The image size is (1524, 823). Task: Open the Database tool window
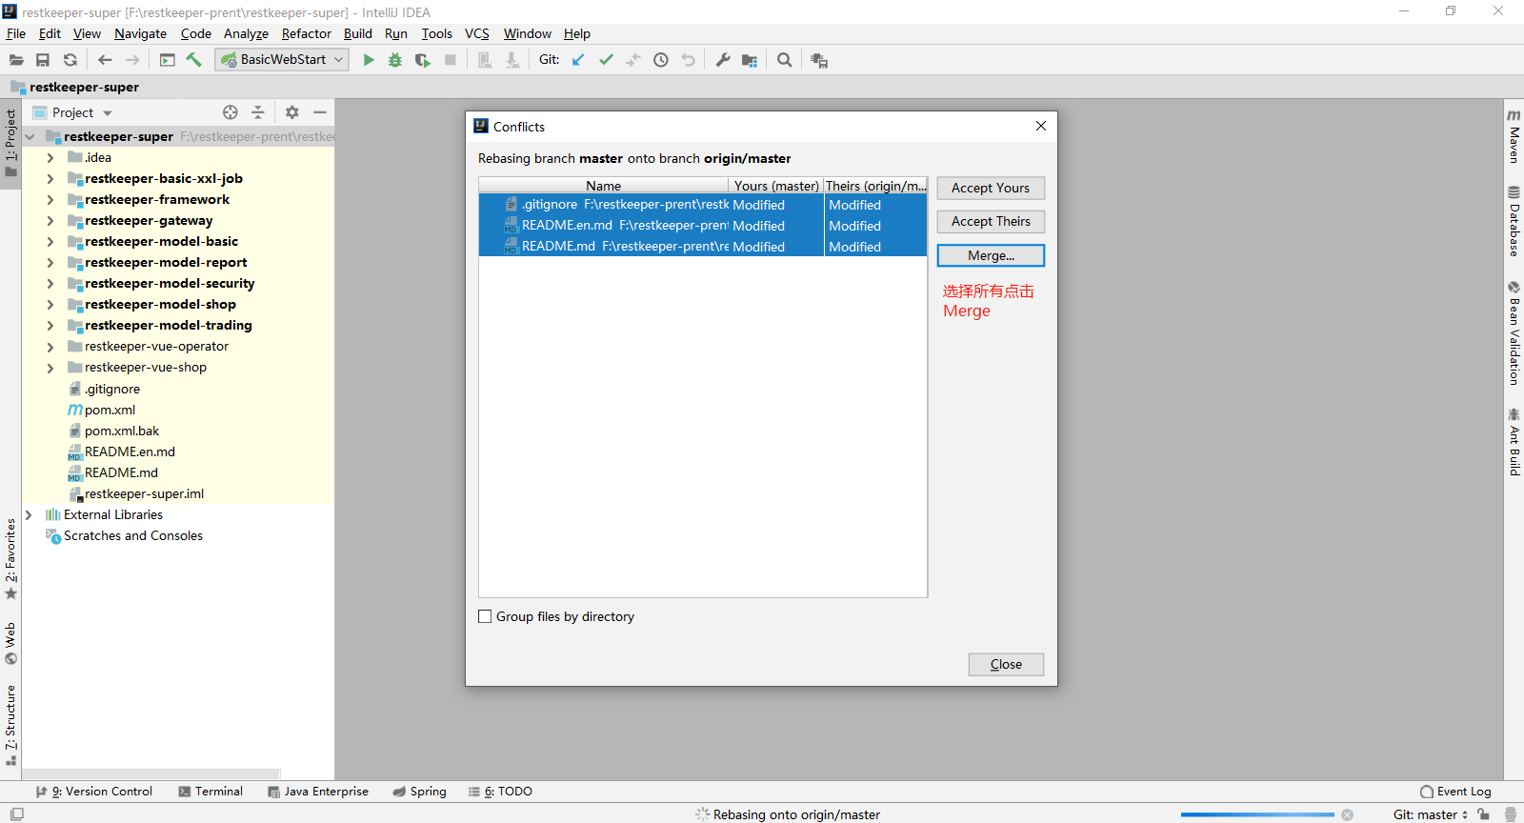tap(1514, 221)
